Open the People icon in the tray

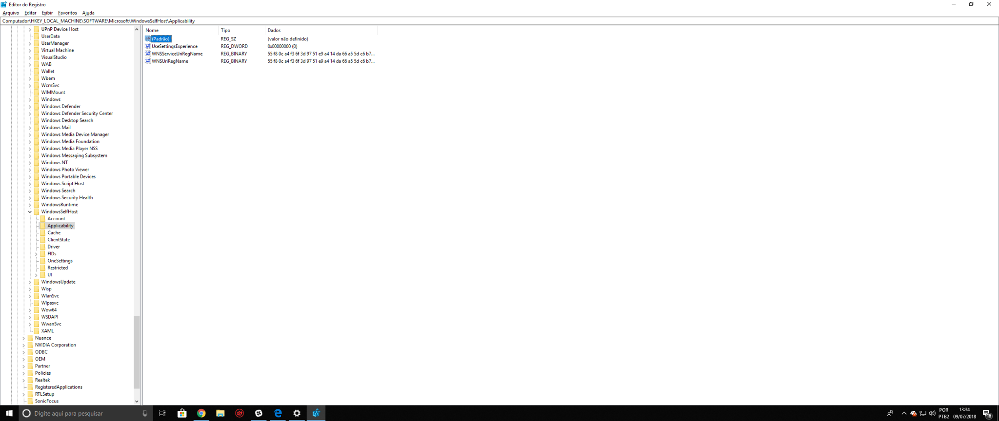click(890, 413)
